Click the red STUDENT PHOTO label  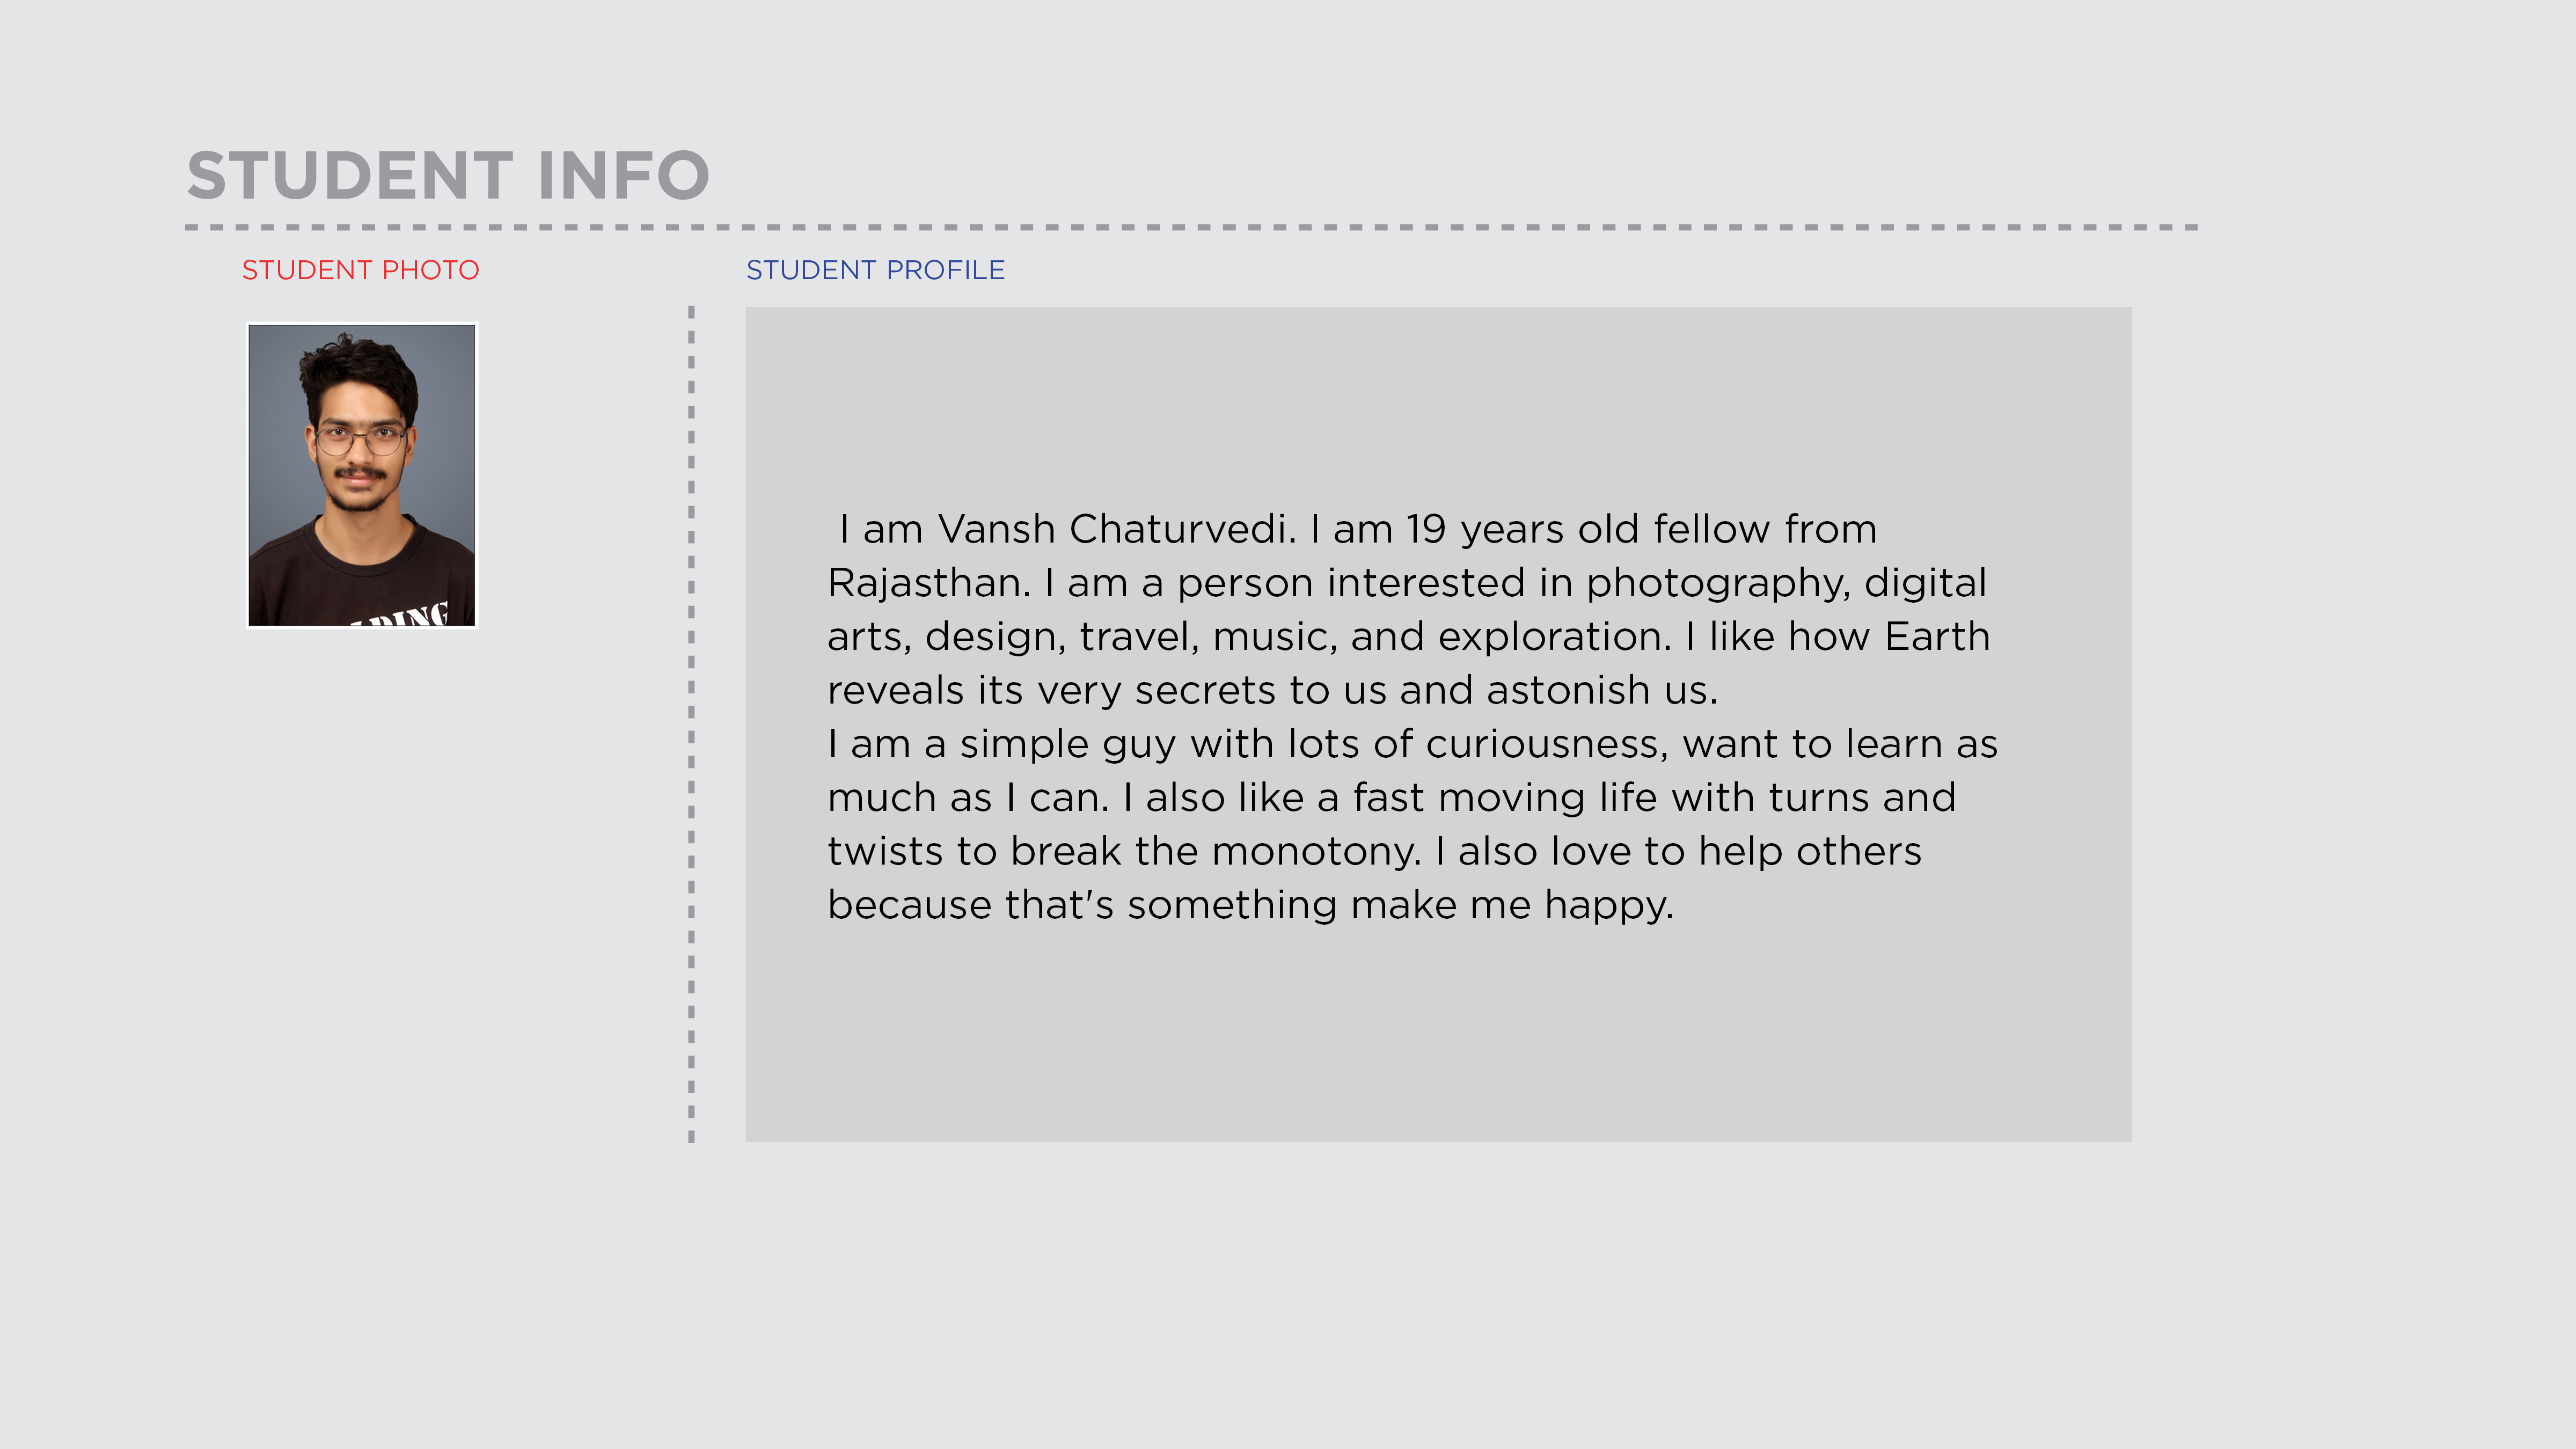tap(360, 270)
